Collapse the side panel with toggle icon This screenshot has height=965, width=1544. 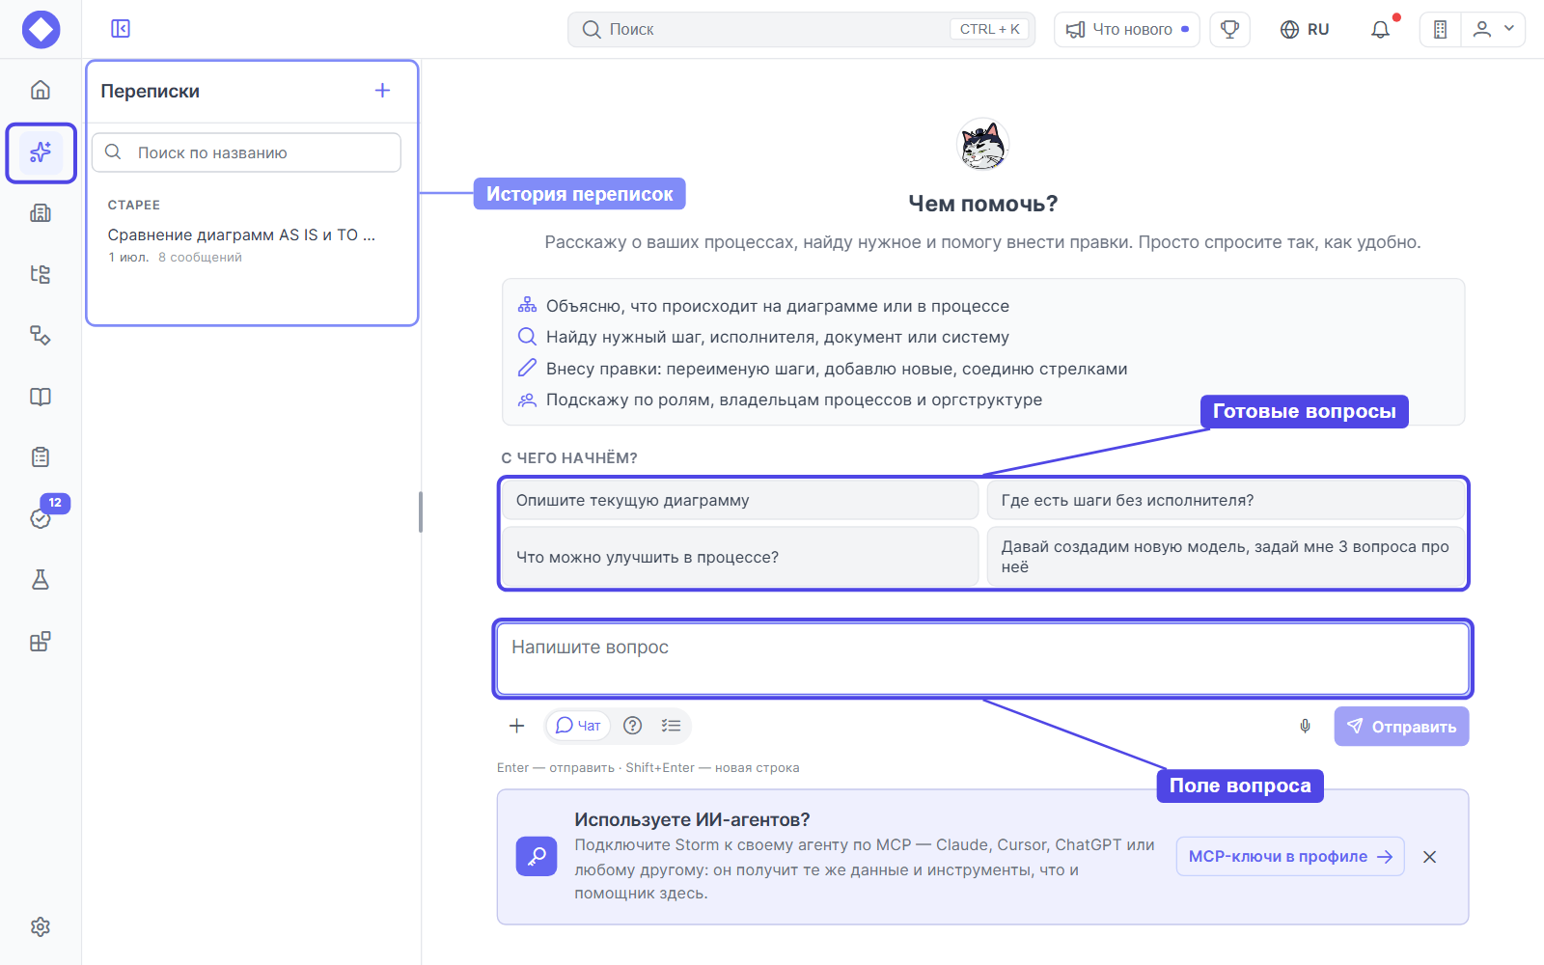click(121, 29)
